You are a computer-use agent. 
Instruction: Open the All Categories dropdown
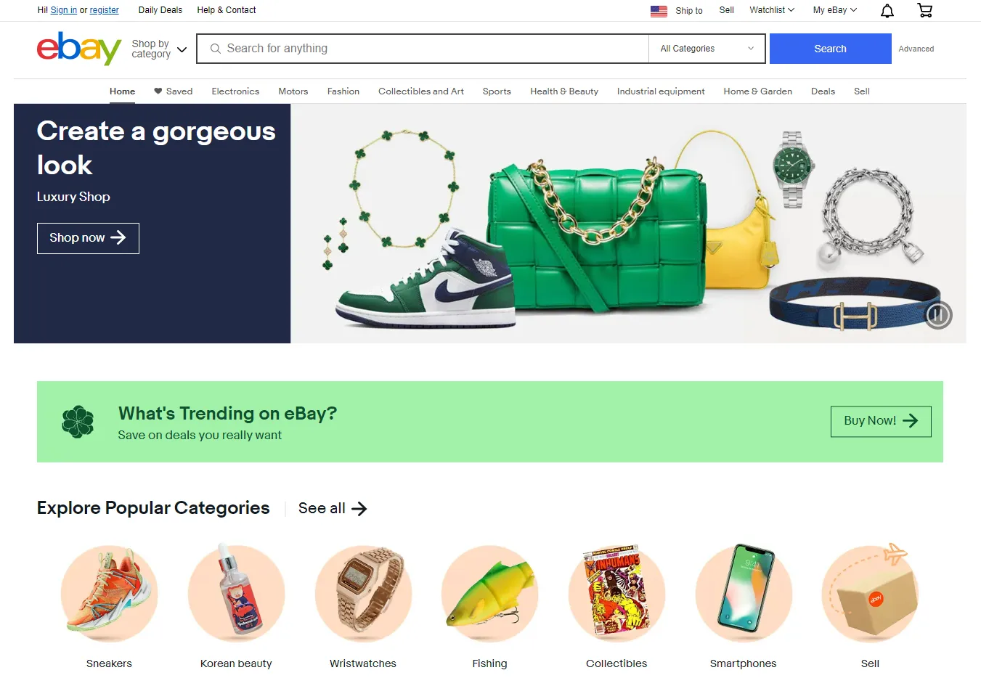[x=707, y=49]
